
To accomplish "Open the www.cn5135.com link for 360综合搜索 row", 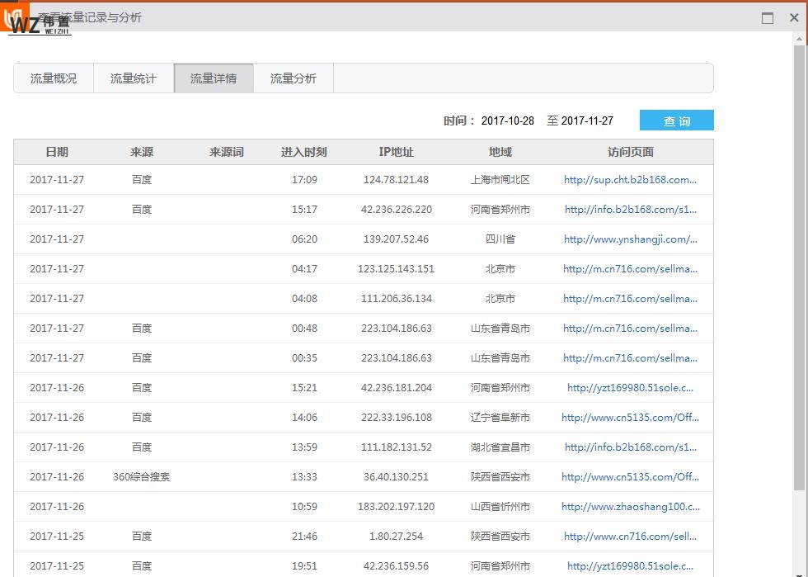I will [x=630, y=477].
